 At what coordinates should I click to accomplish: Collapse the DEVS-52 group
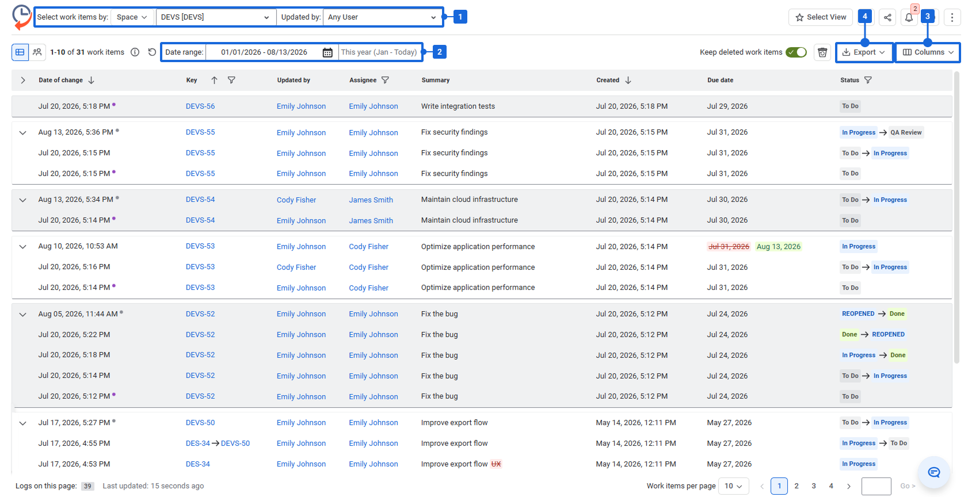23,315
